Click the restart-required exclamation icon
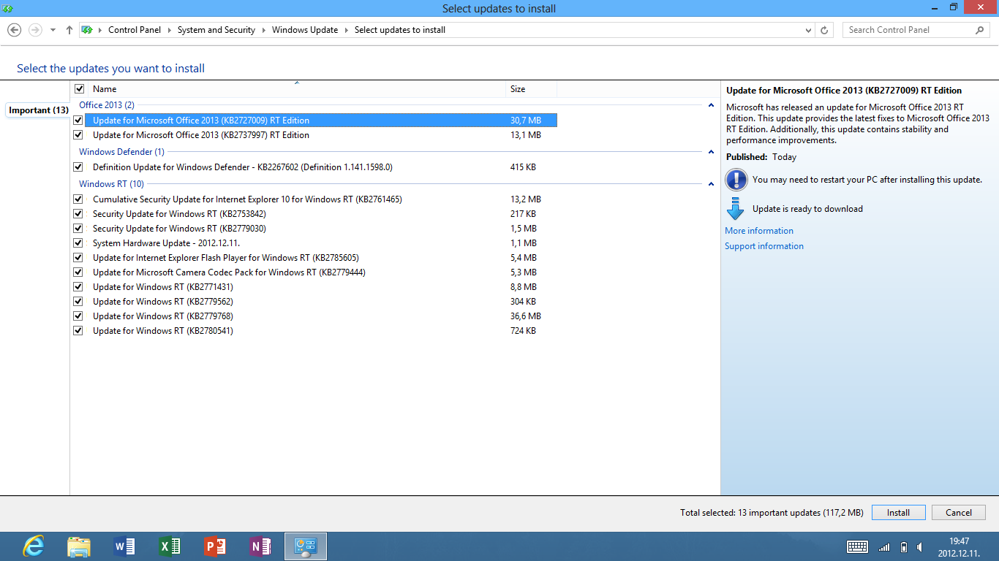Image resolution: width=999 pixels, height=561 pixels. pos(736,180)
